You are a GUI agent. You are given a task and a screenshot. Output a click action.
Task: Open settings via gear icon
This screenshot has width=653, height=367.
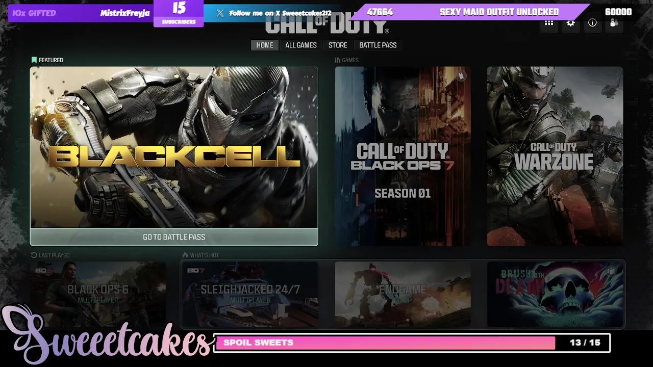point(571,23)
